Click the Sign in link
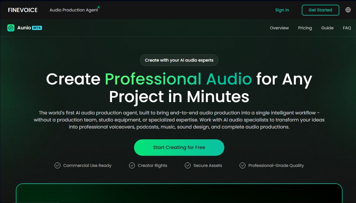This screenshot has height=203, width=356. pyautogui.click(x=282, y=10)
